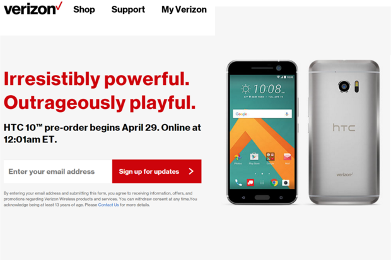Image resolution: width=391 pixels, height=260 pixels.
Task: Tap the Play Store icon on phone
Action: pyautogui.click(x=254, y=157)
